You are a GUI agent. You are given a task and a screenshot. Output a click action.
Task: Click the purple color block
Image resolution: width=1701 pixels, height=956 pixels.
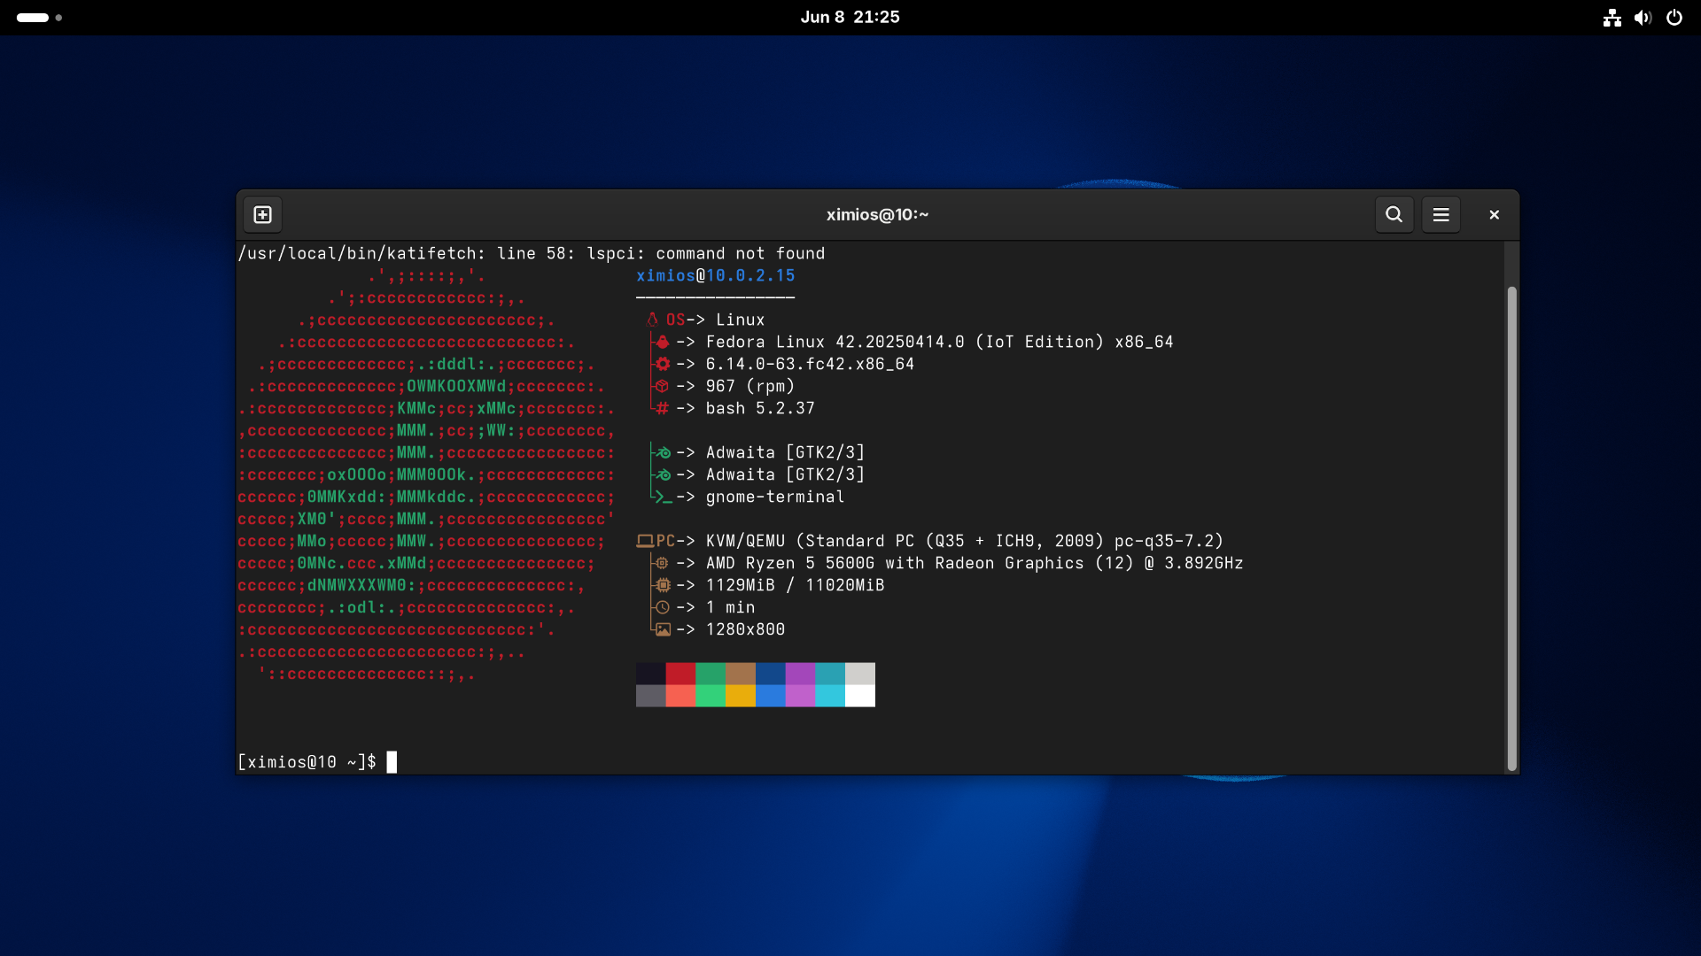click(800, 674)
